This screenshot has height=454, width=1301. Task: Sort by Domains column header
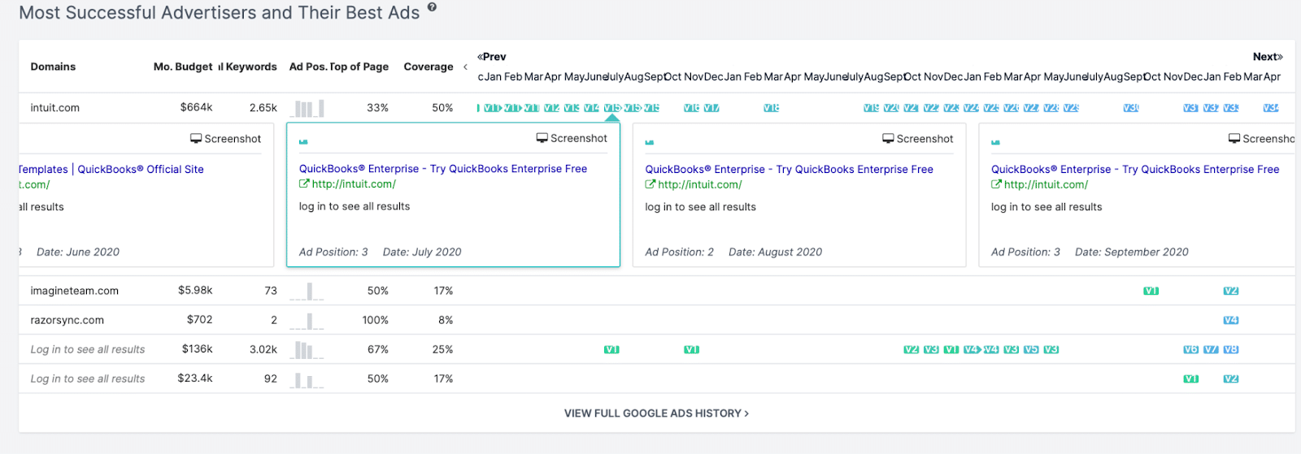53,67
